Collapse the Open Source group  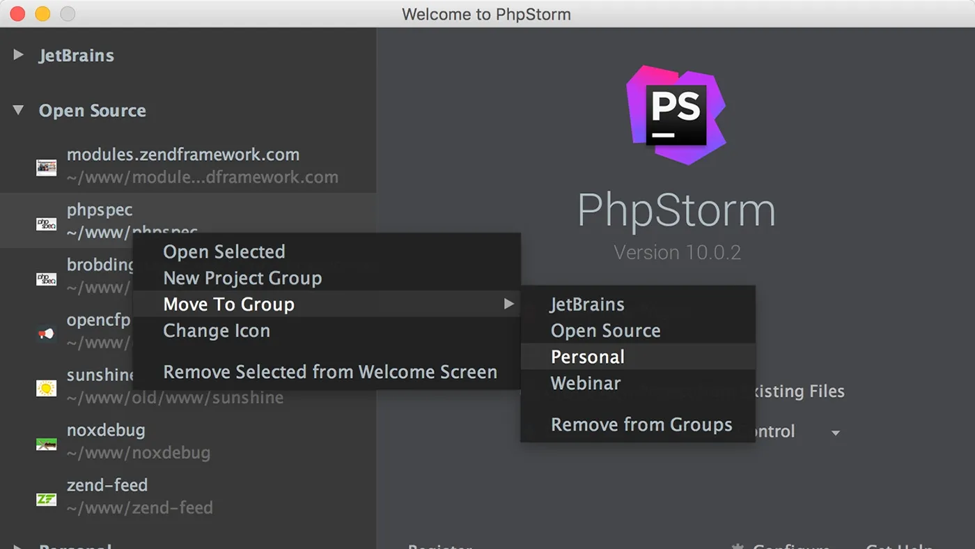coord(17,110)
